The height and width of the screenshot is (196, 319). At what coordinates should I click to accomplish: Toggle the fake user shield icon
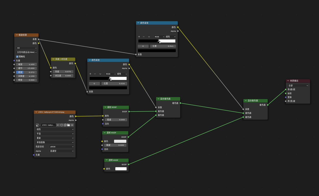tap(62, 125)
